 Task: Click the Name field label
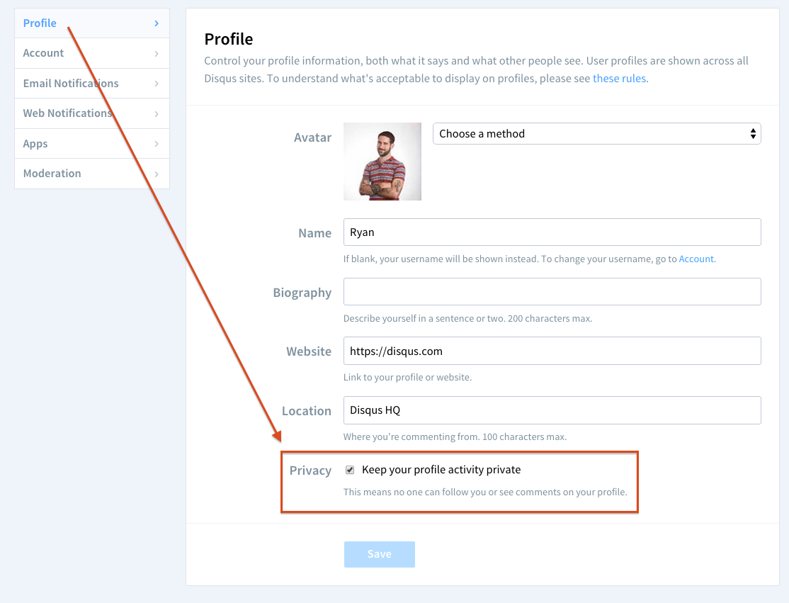pos(314,233)
